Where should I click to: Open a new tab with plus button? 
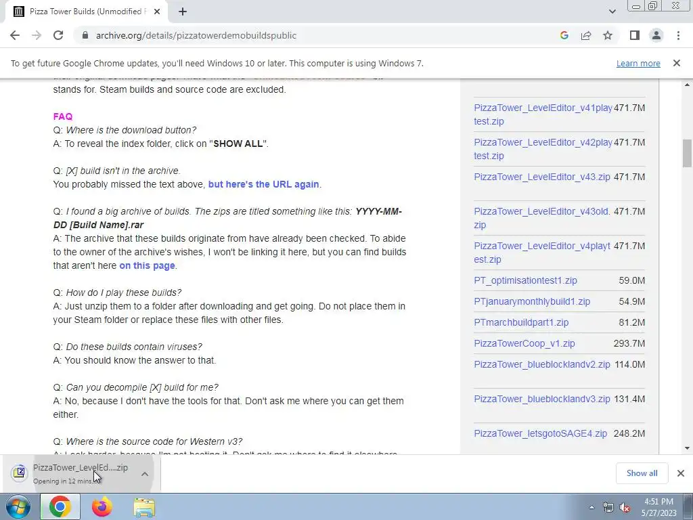tap(183, 12)
